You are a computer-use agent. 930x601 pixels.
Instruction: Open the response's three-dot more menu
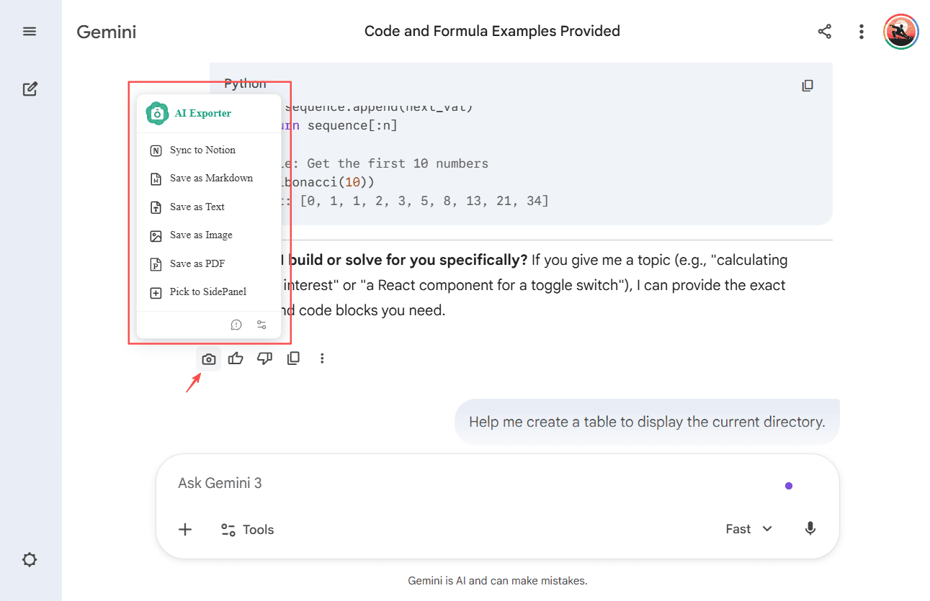pos(322,358)
